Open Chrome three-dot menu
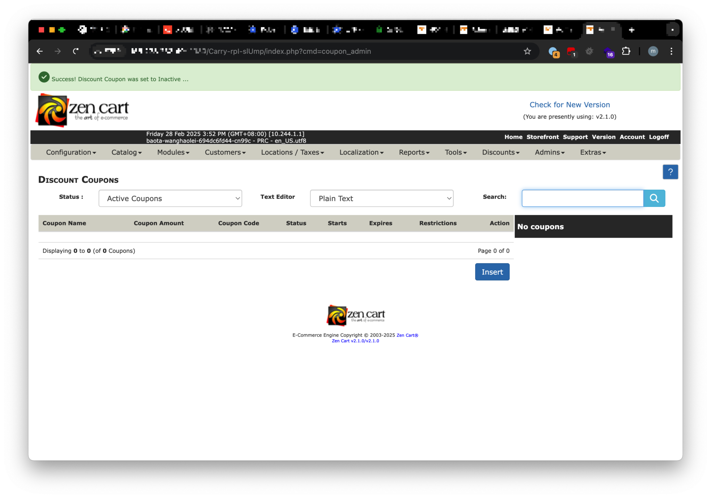The width and height of the screenshot is (711, 498). coord(671,51)
